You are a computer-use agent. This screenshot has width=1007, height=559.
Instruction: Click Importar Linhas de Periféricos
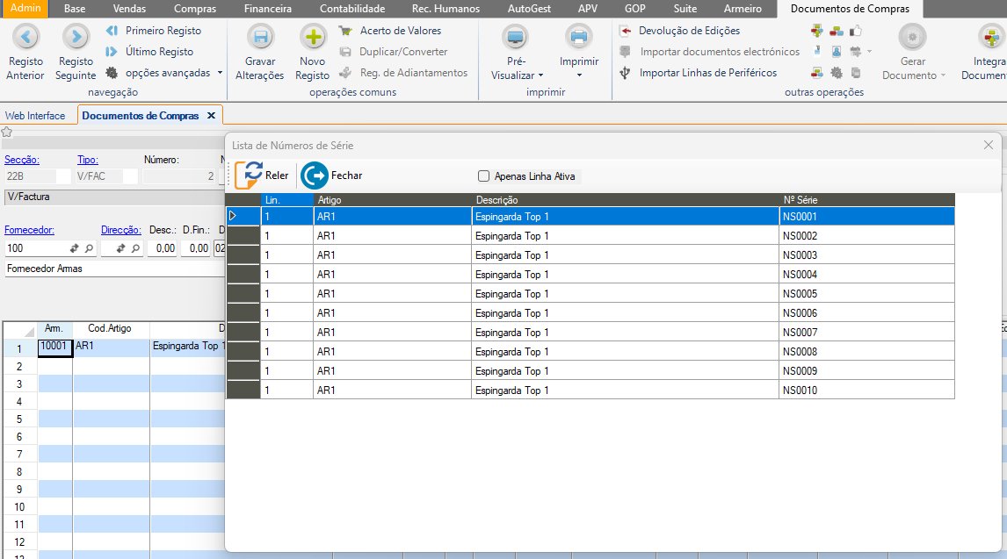(x=707, y=73)
